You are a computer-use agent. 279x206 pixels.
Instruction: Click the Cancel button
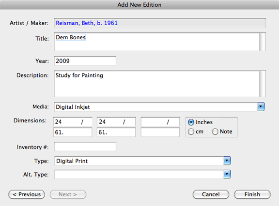point(211,194)
